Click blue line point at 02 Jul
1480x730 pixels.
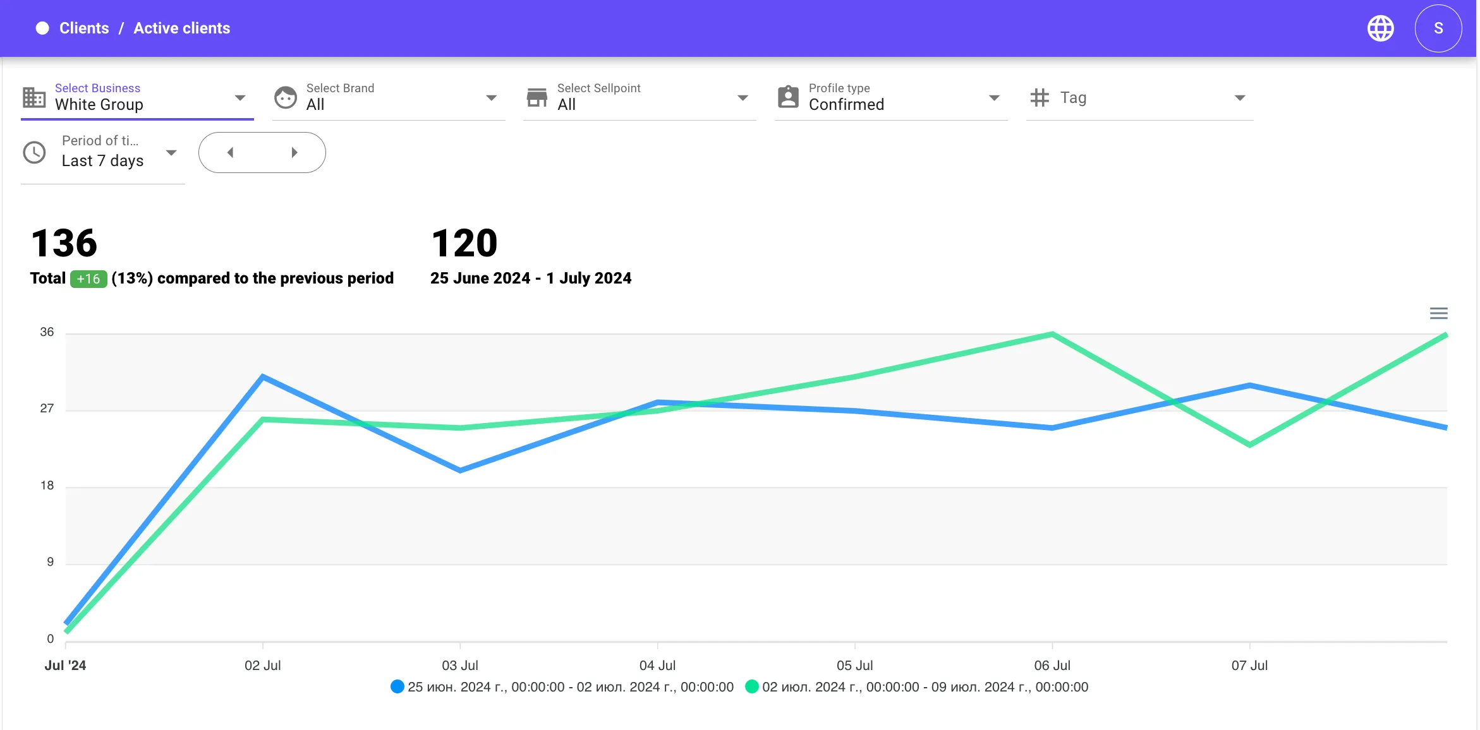pos(263,377)
